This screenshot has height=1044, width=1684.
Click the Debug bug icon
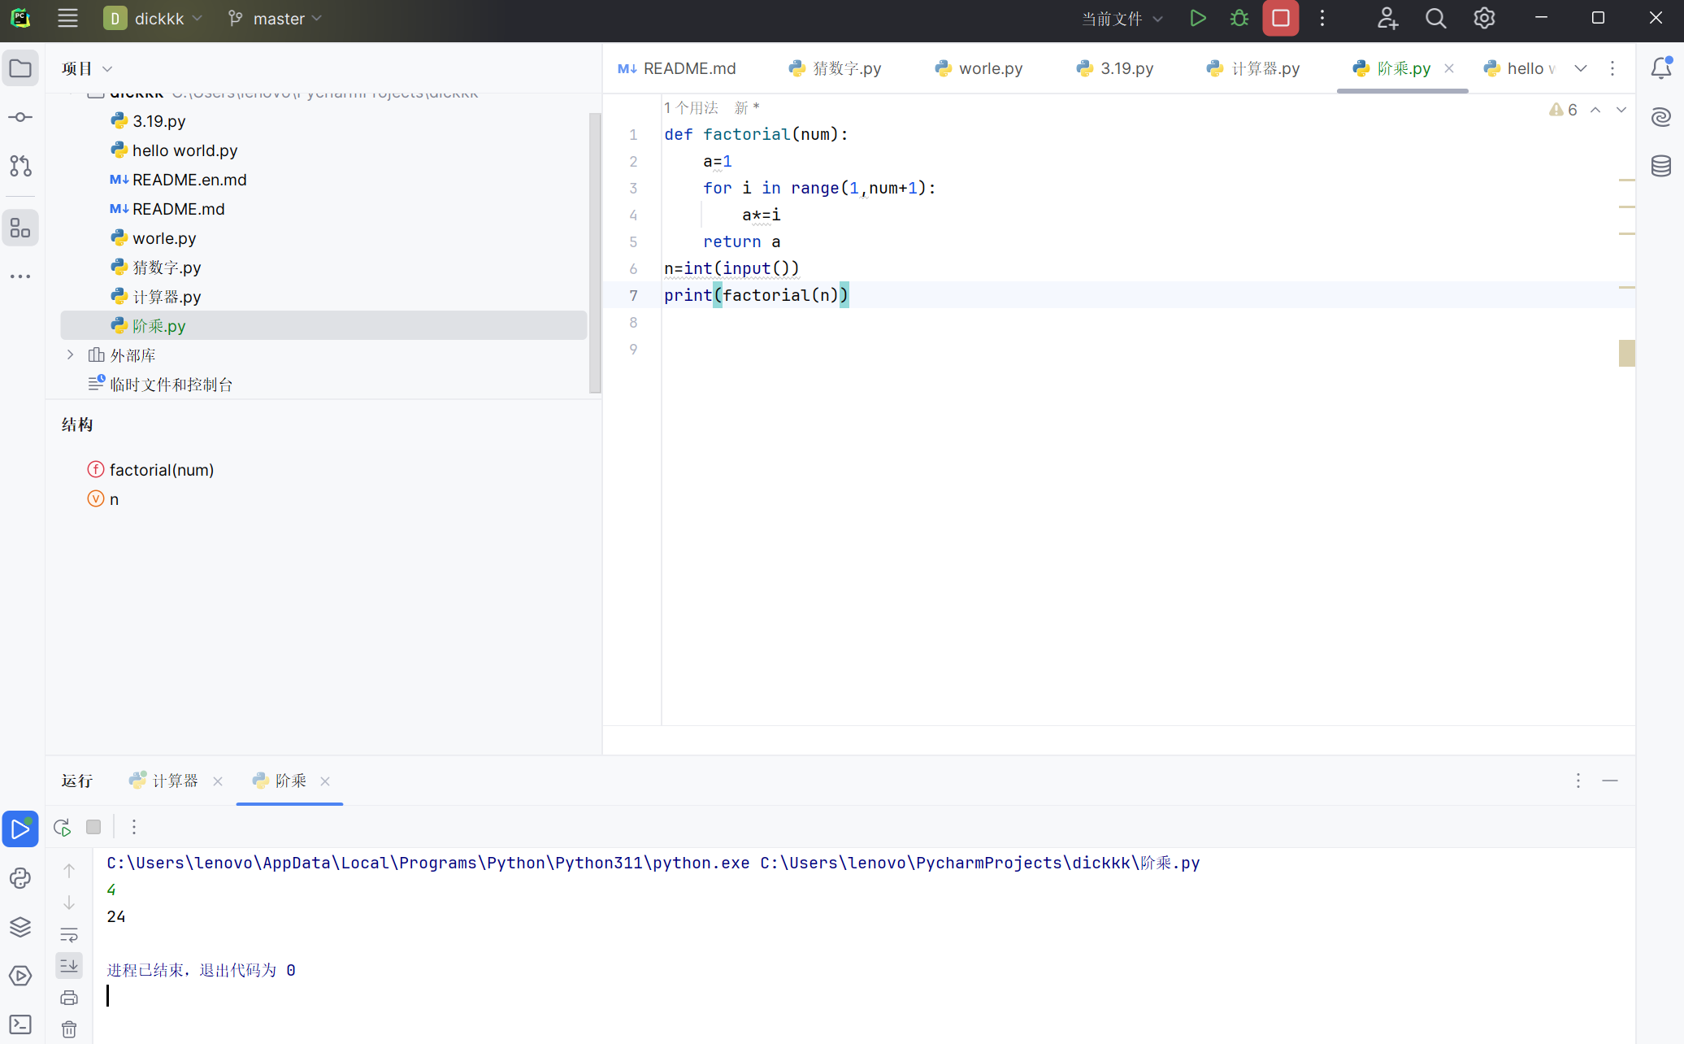pos(1239,18)
